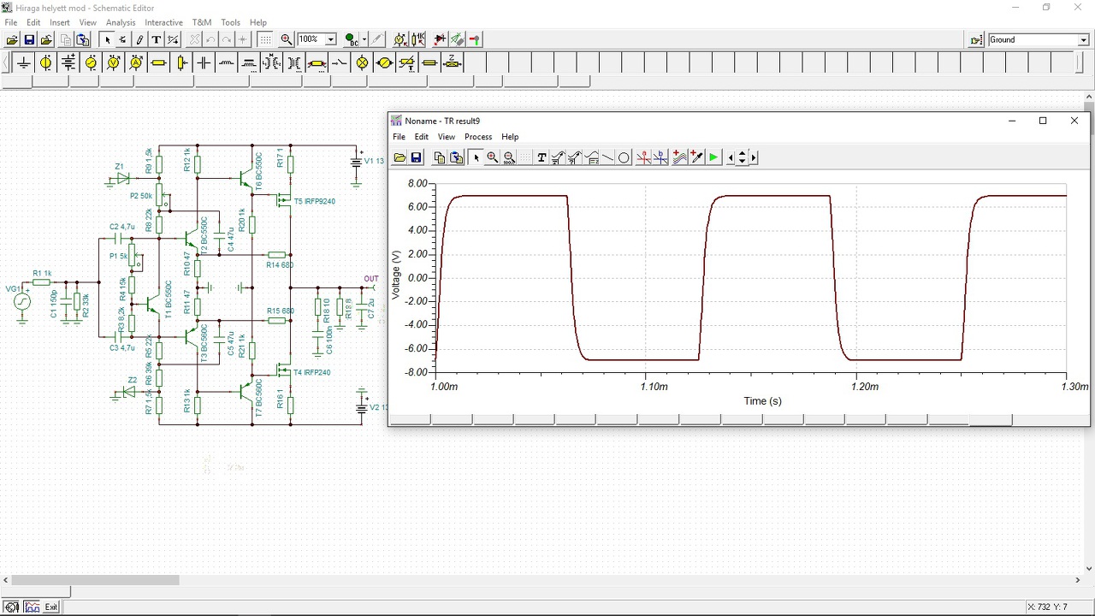The height and width of the screenshot is (616, 1095).
Task: Select the inductor coil component
Action: [226, 62]
